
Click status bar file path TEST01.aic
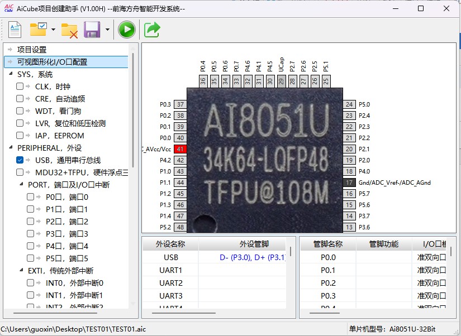pyautogui.click(x=73, y=329)
